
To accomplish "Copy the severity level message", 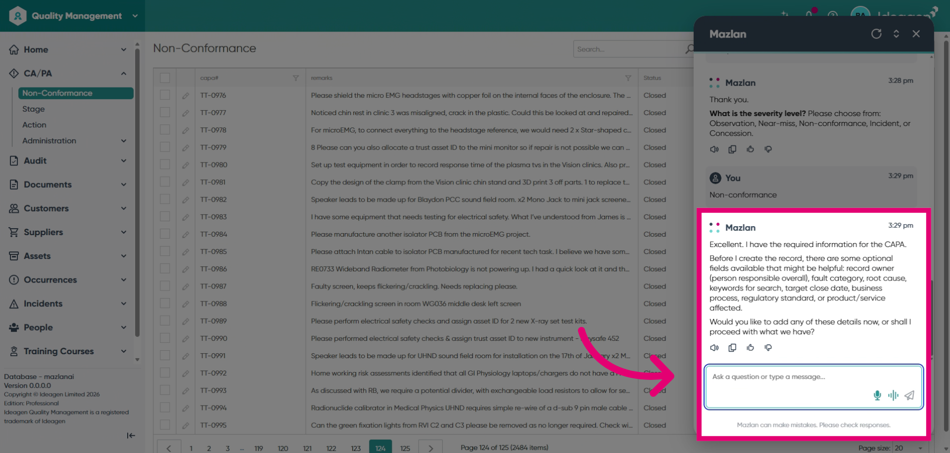I will [x=732, y=149].
